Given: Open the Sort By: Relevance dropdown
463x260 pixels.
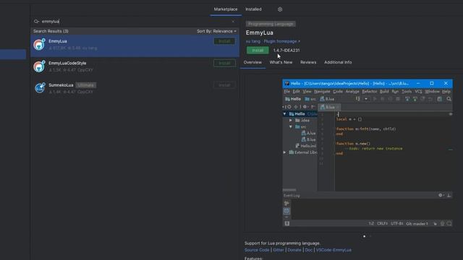Looking at the screenshot, I should 216,31.
